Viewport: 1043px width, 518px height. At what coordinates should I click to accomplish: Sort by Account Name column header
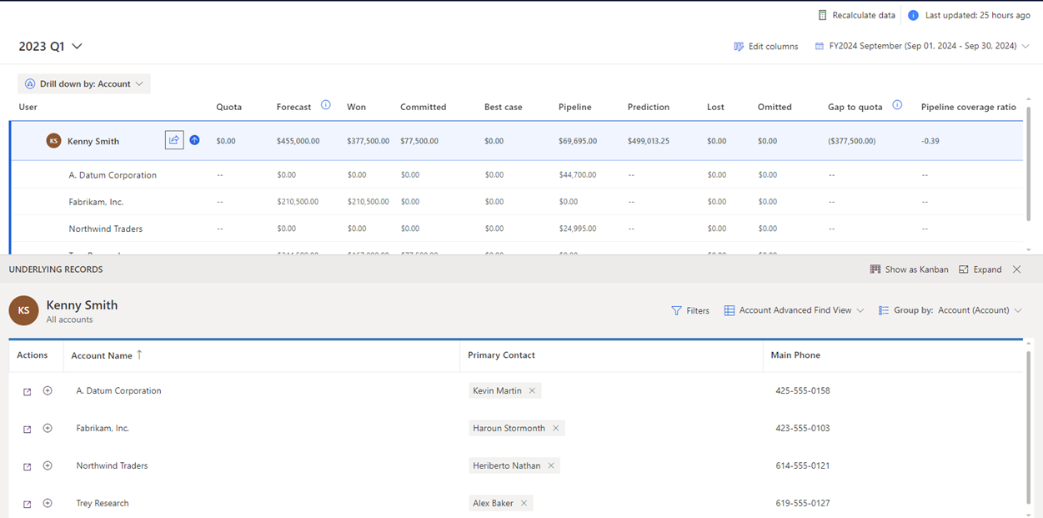102,355
